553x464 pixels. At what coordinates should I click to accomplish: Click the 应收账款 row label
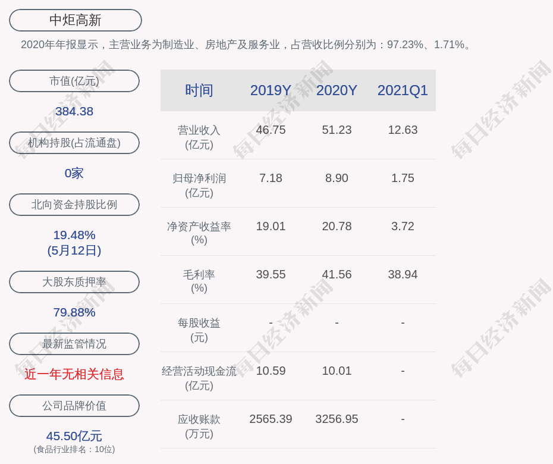pos(199,427)
